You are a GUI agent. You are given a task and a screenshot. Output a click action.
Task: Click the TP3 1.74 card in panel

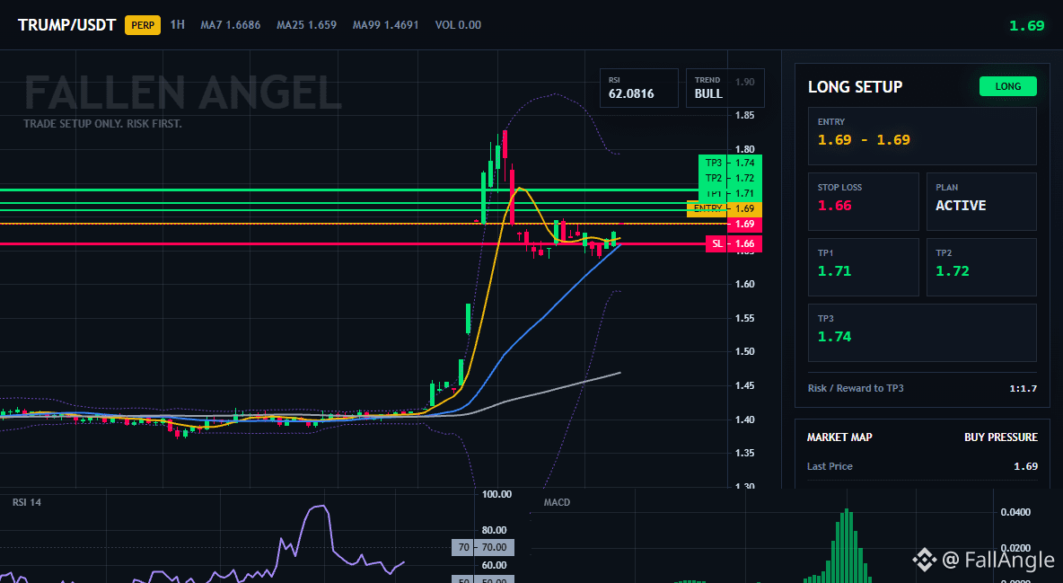pyautogui.click(x=922, y=332)
